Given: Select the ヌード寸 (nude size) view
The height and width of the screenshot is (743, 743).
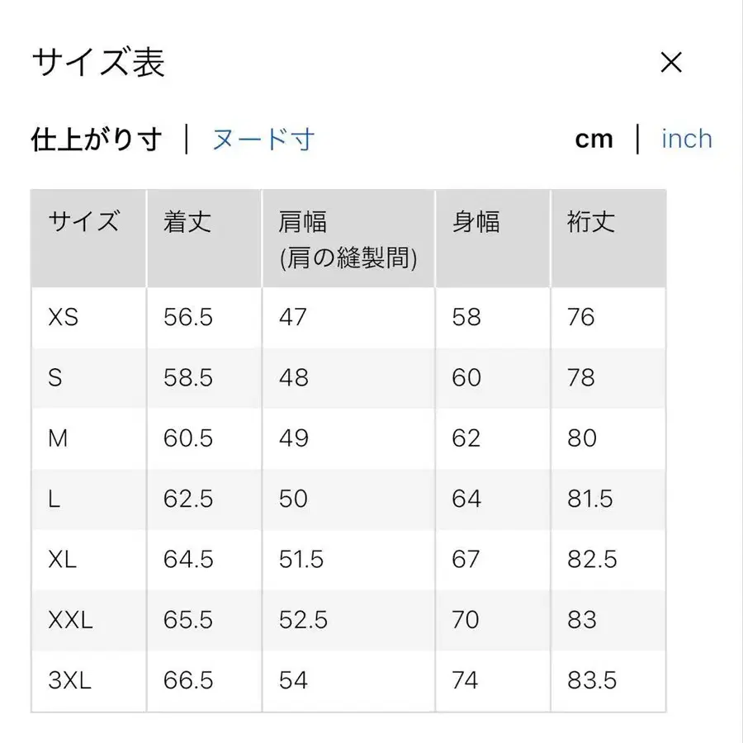Looking at the screenshot, I should (x=264, y=140).
